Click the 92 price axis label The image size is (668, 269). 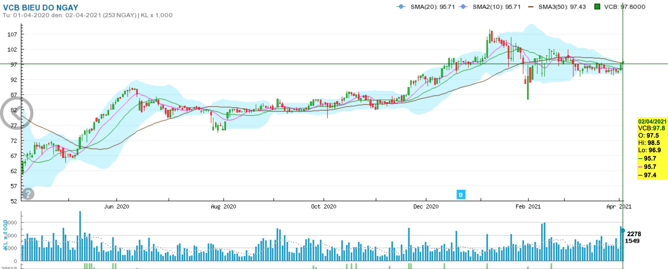[x=14, y=80]
